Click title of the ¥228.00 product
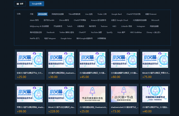The height and width of the screenshot is (116, 179). click(x=62, y=107)
